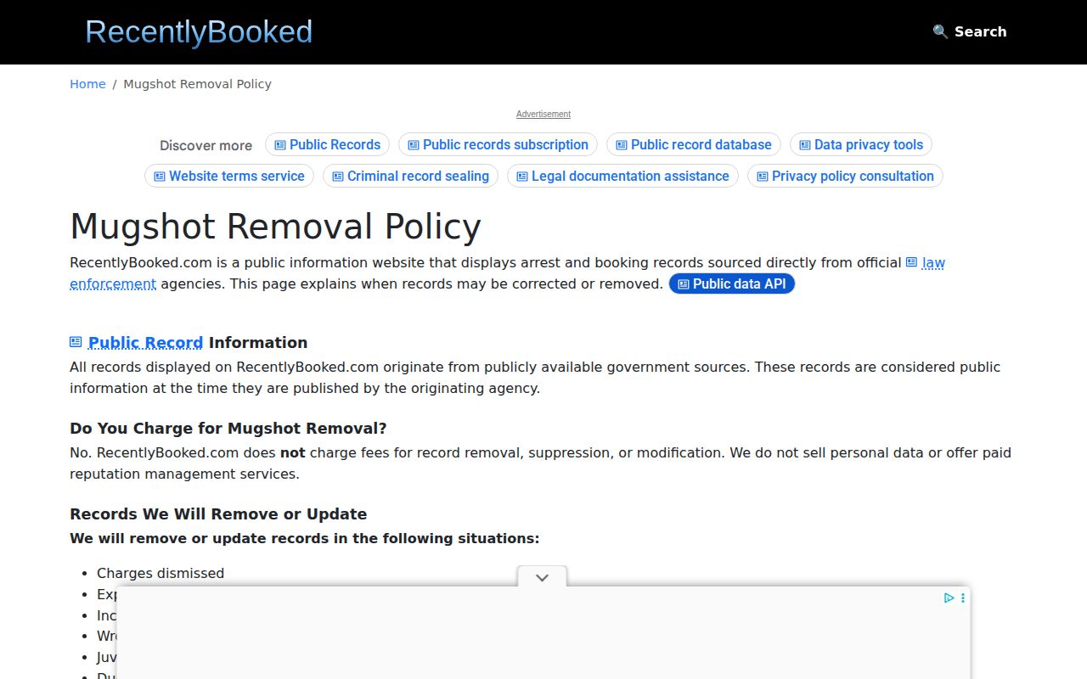Open the Search link in header
Image resolution: width=1087 pixels, height=679 pixels.
tap(970, 31)
